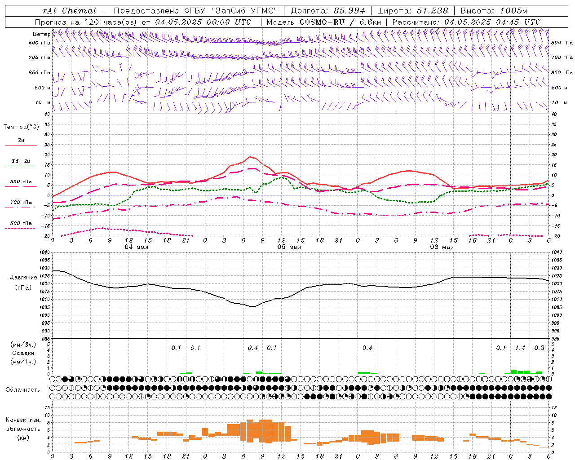Click the right-side 10 м wind level label

(559, 102)
